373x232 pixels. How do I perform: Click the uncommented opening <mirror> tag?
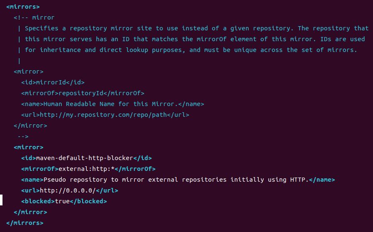coord(29,147)
